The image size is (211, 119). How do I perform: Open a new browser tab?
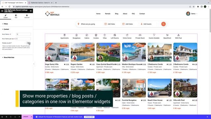coord(56,3)
